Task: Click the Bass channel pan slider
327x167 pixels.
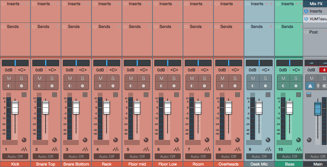Action: coord(290,63)
